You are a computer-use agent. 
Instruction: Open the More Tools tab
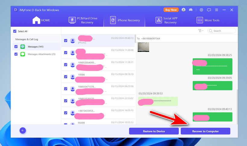208,20
